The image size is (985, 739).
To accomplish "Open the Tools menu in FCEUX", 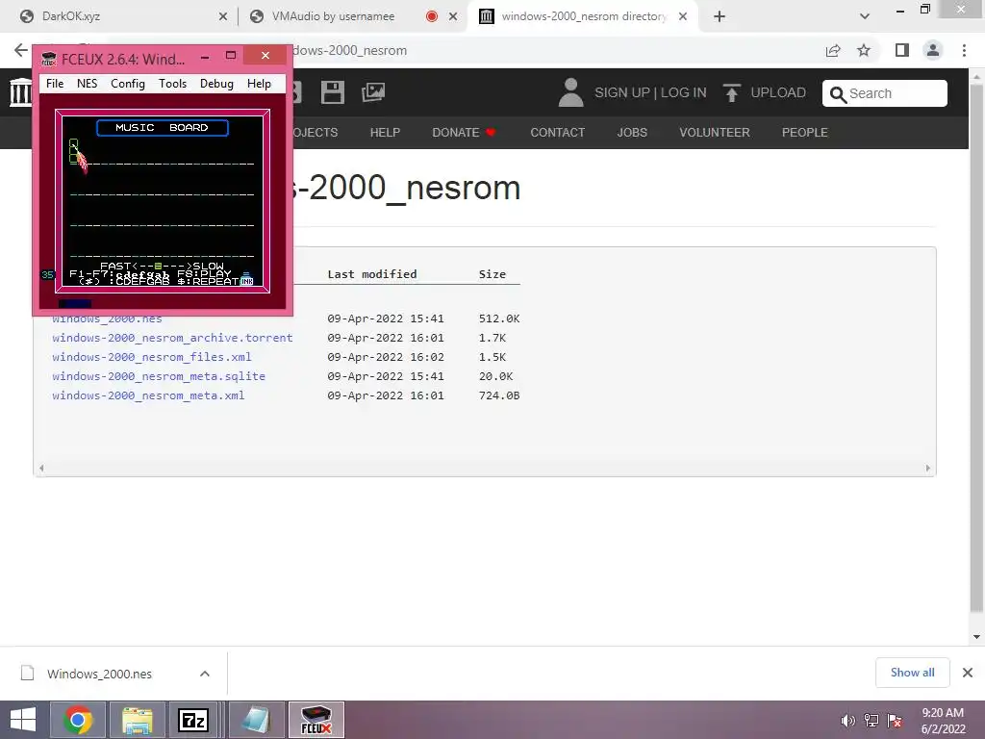I will point(173,84).
